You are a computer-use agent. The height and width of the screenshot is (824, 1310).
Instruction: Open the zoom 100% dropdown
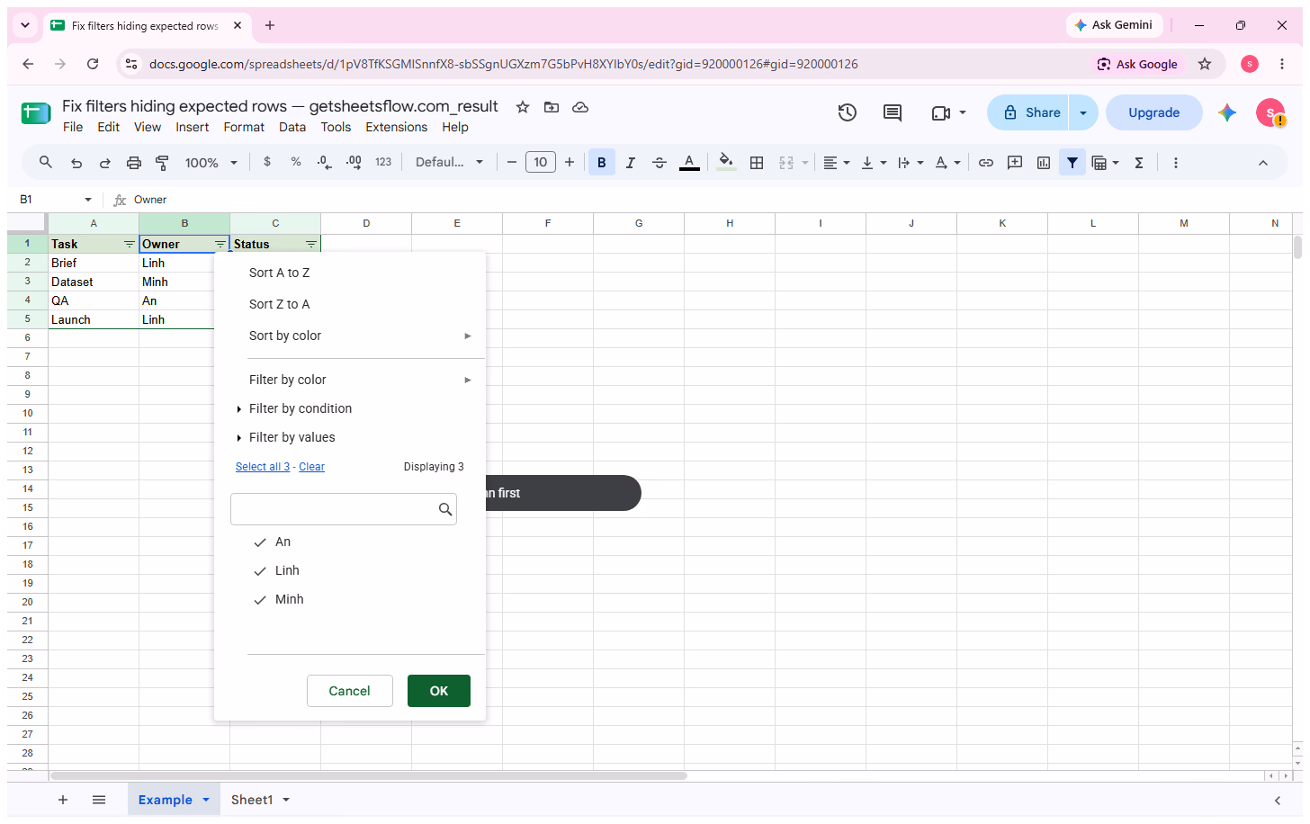coord(211,163)
